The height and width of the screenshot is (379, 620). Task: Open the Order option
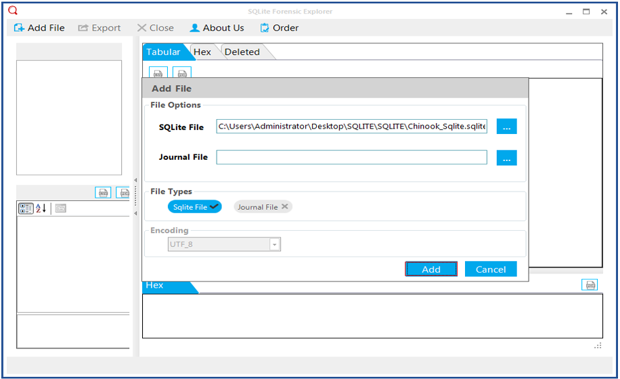coord(279,28)
